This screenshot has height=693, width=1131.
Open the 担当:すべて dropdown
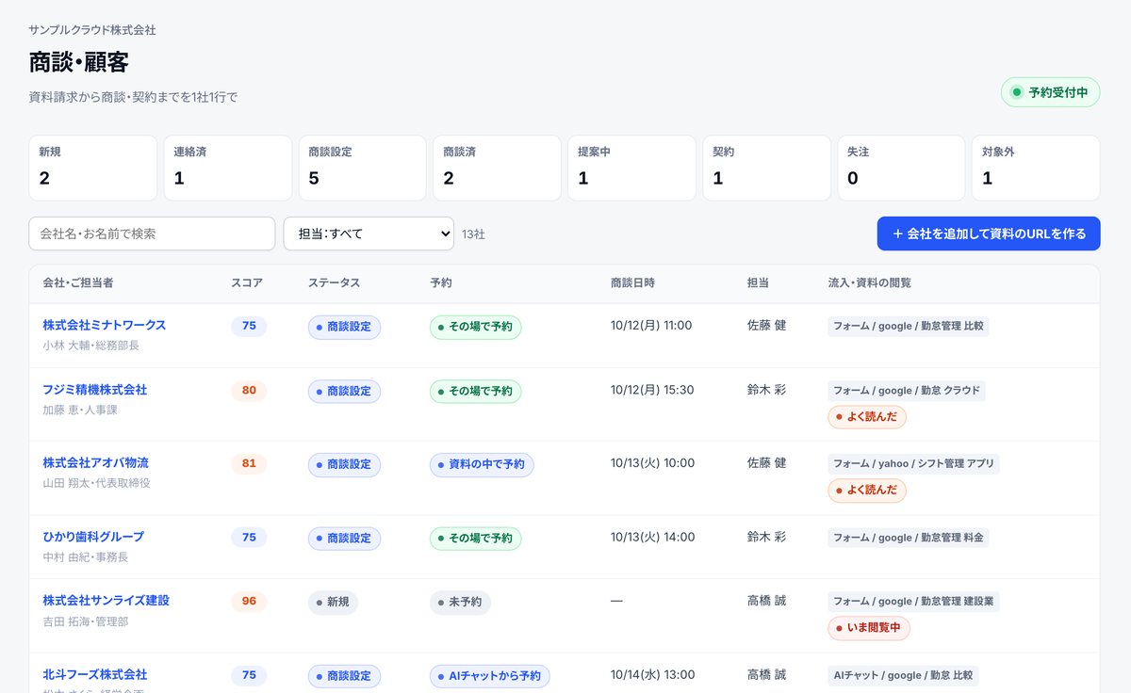click(x=369, y=234)
